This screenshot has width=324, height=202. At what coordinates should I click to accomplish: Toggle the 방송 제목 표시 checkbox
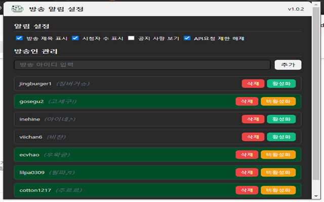click(19, 38)
